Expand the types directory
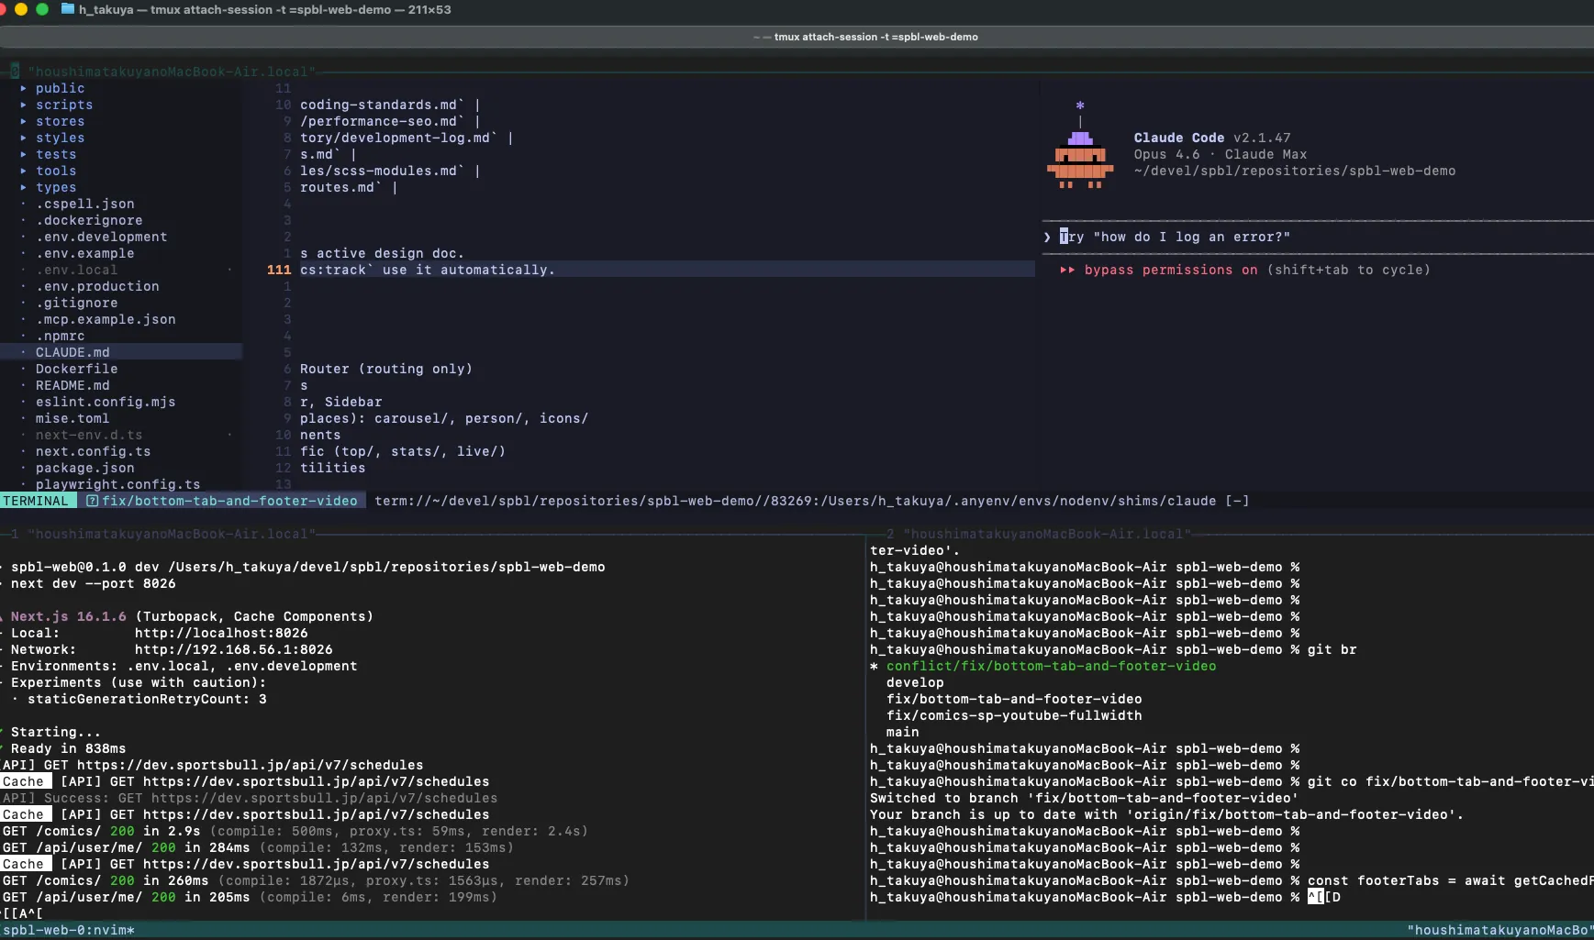Viewport: 1594px width, 940px height. point(55,187)
